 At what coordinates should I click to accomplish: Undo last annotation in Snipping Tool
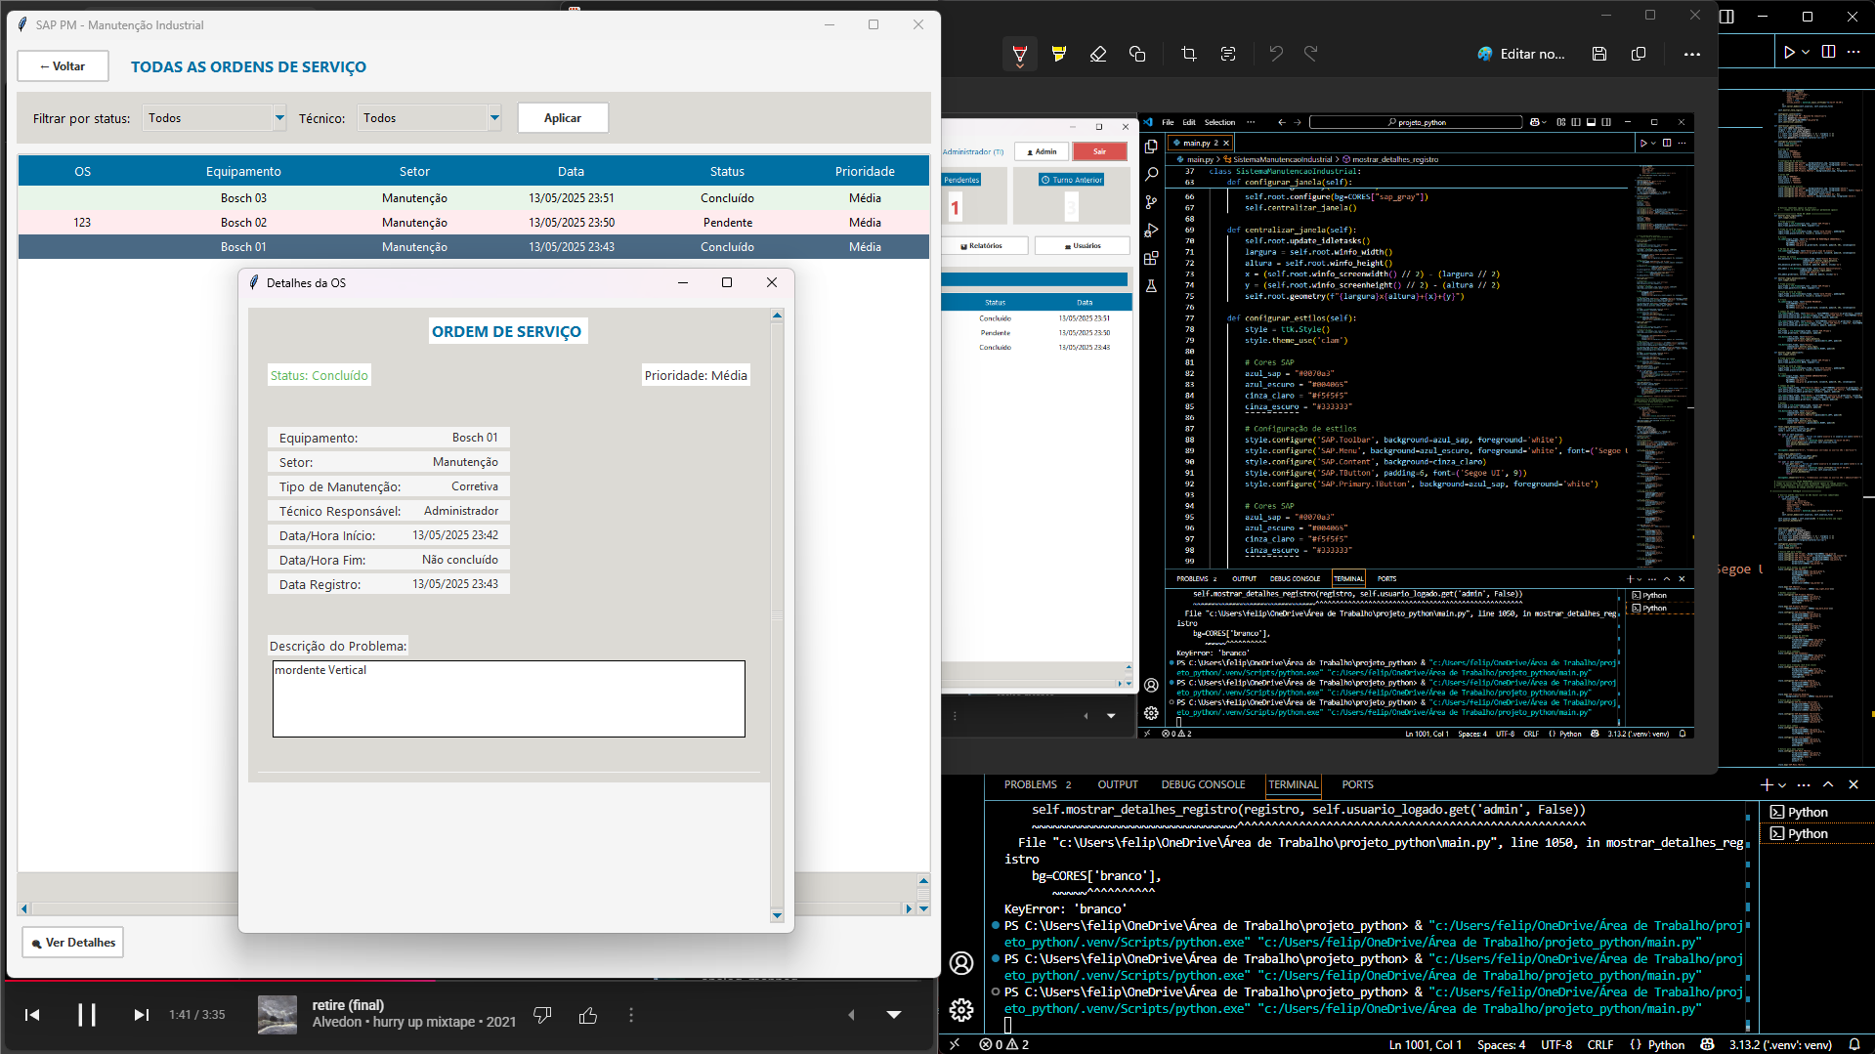coord(1276,54)
